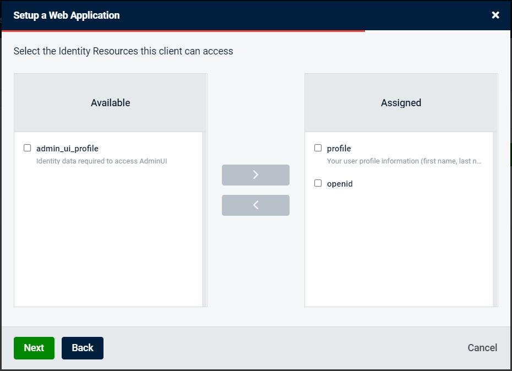Click the 'Your user profile information' description
This screenshot has height=371, width=512.
coord(404,161)
